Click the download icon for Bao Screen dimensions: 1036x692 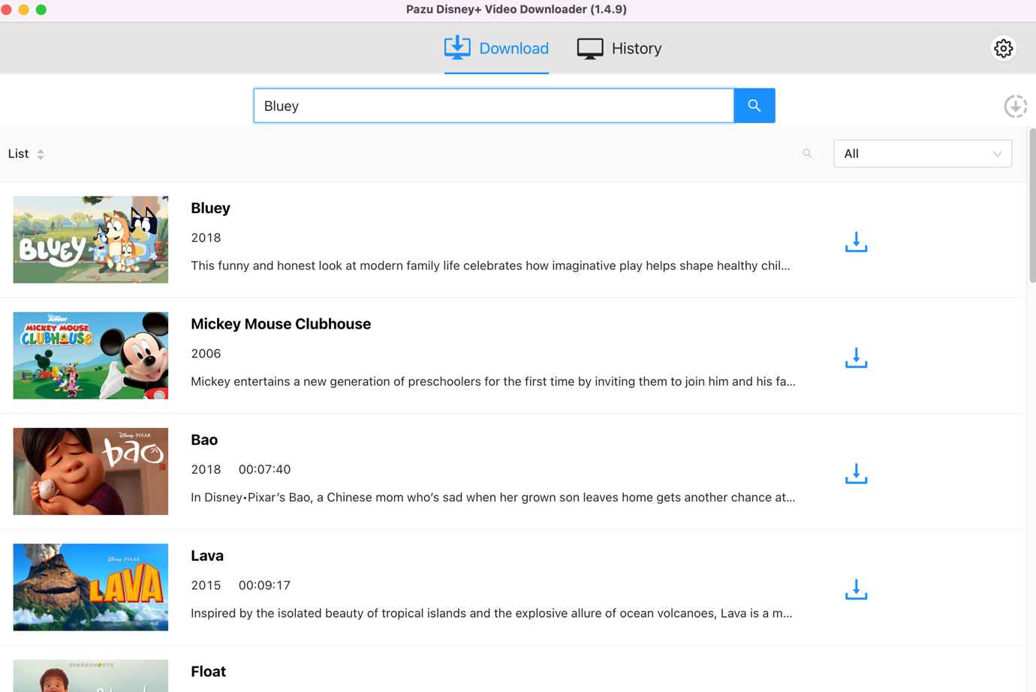point(856,474)
